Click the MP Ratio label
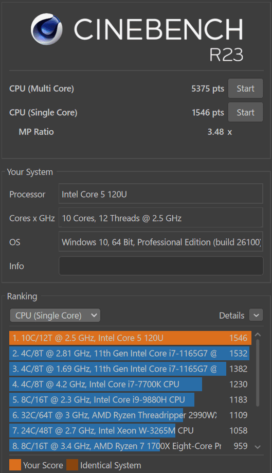Screen dimensions: 272x473 click(x=36, y=132)
